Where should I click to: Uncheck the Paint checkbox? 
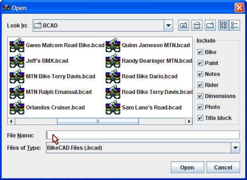pos(200,63)
